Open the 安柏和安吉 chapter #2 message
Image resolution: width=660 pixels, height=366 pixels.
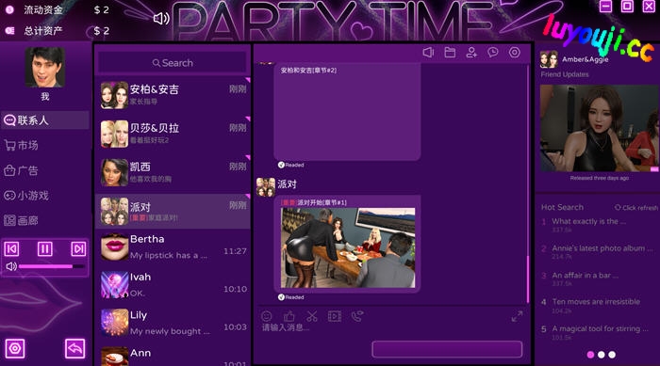pos(347,111)
